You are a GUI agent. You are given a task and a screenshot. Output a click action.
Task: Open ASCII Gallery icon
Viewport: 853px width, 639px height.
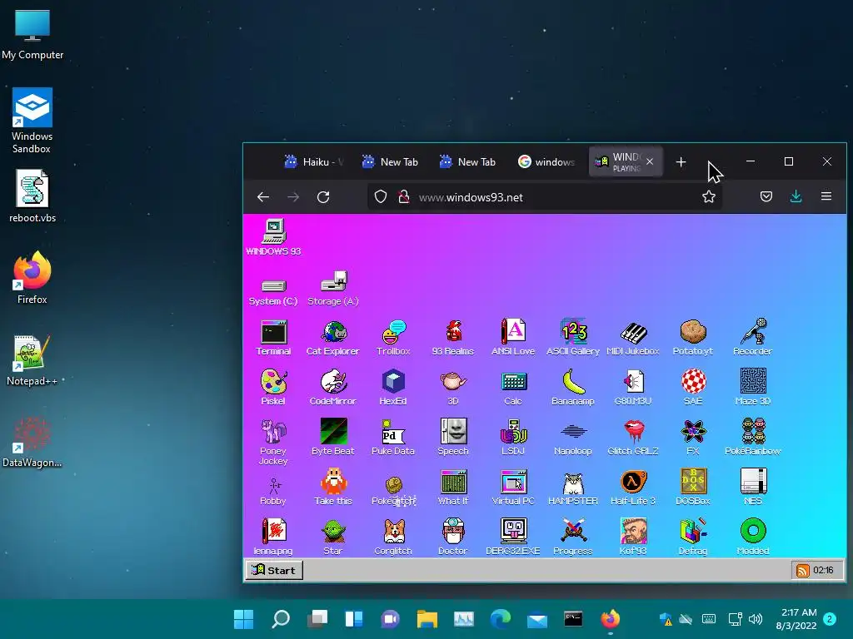tap(573, 338)
